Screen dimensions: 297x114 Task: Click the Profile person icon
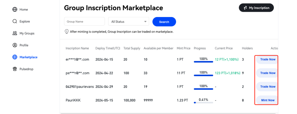point(15,45)
